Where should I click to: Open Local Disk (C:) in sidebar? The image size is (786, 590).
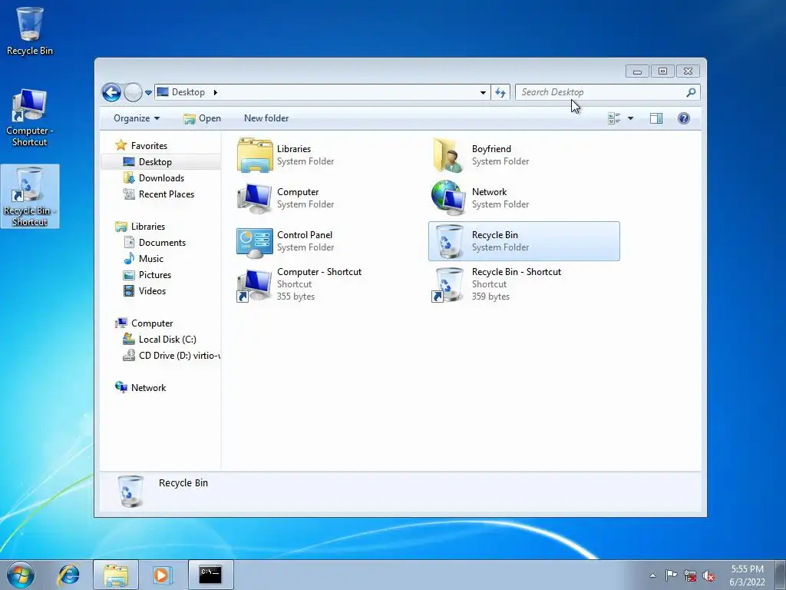click(x=167, y=339)
